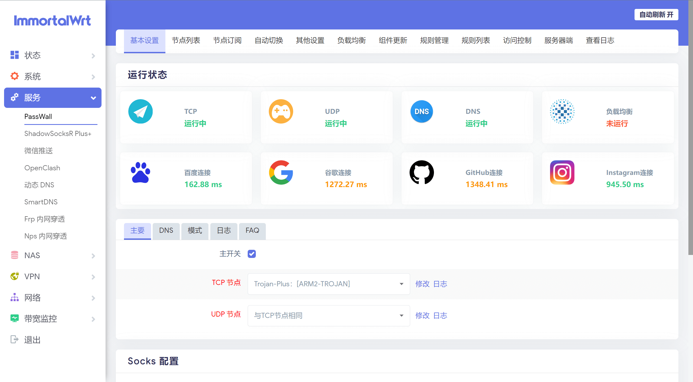This screenshot has height=382, width=693.
Task: Open the UDP 节点 dropdown
Action: coord(329,315)
